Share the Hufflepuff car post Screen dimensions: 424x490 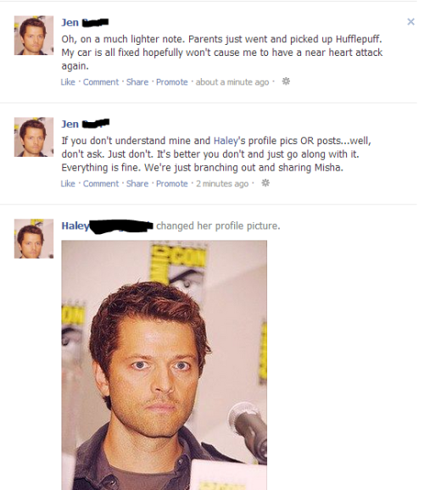(x=137, y=82)
